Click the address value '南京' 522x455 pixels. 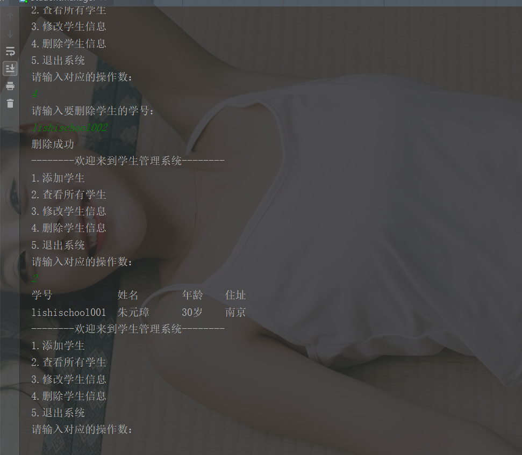pos(235,312)
